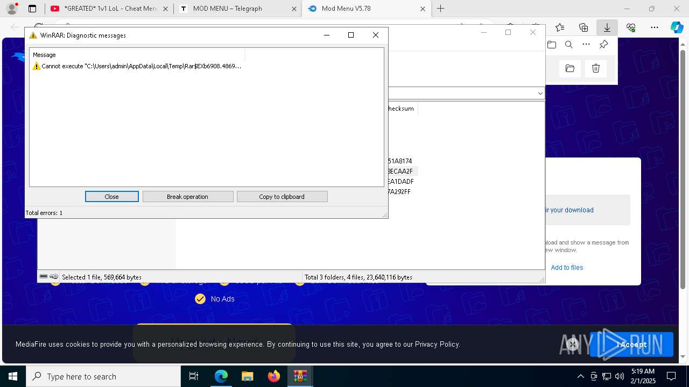This screenshot has height=387, width=689.
Task: Click the Message column header
Action: tap(138, 55)
